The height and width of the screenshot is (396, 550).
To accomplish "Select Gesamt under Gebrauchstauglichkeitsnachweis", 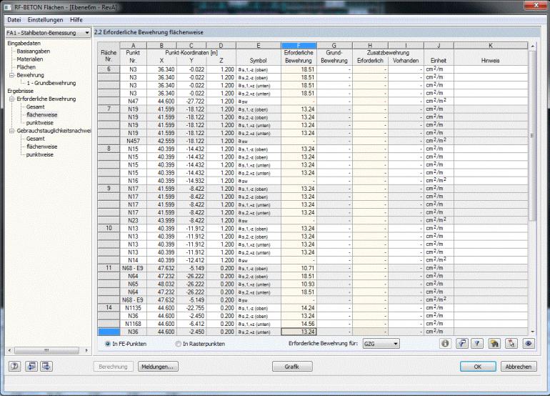I will point(36,139).
